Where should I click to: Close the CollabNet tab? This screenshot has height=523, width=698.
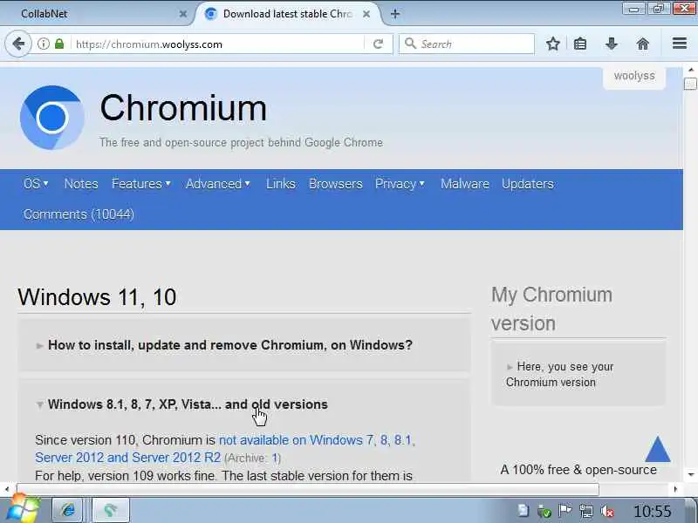point(182,14)
